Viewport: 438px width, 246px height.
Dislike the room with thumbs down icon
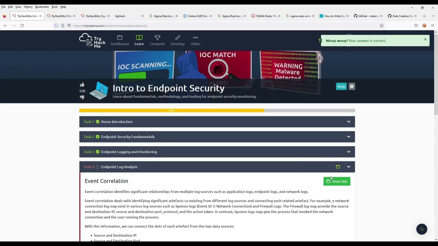click(82, 97)
